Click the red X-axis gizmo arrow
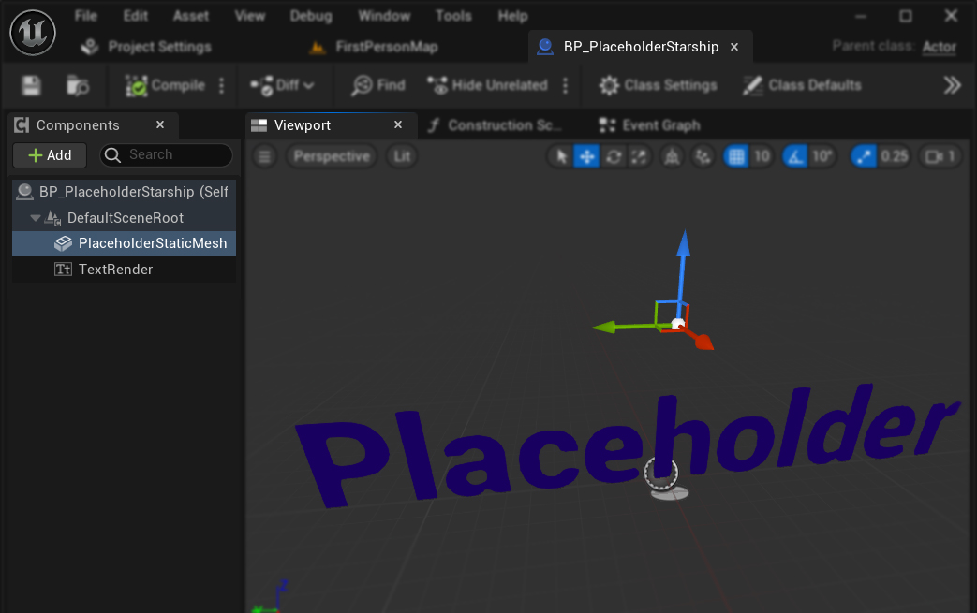 tap(701, 338)
